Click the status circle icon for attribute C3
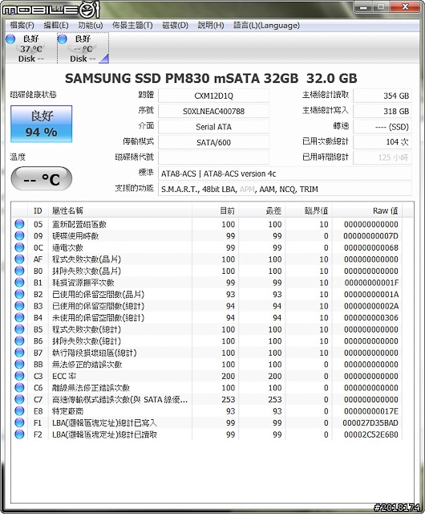425x514 pixels. [x=19, y=376]
